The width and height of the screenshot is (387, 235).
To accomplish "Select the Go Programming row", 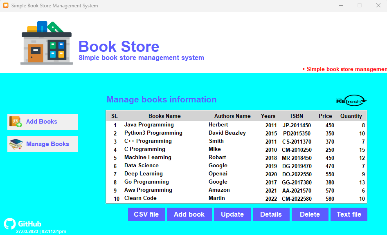I will point(236,182).
